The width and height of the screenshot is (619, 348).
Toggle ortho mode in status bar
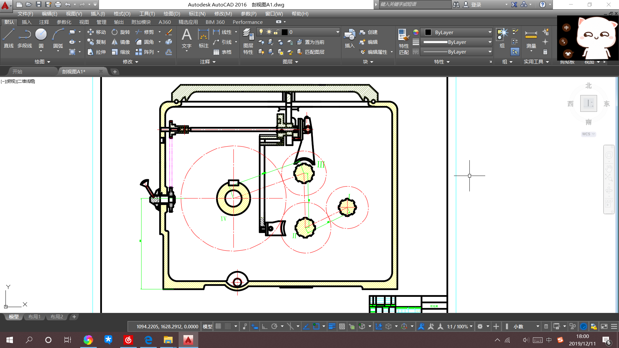pyautogui.click(x=264, y=326)
